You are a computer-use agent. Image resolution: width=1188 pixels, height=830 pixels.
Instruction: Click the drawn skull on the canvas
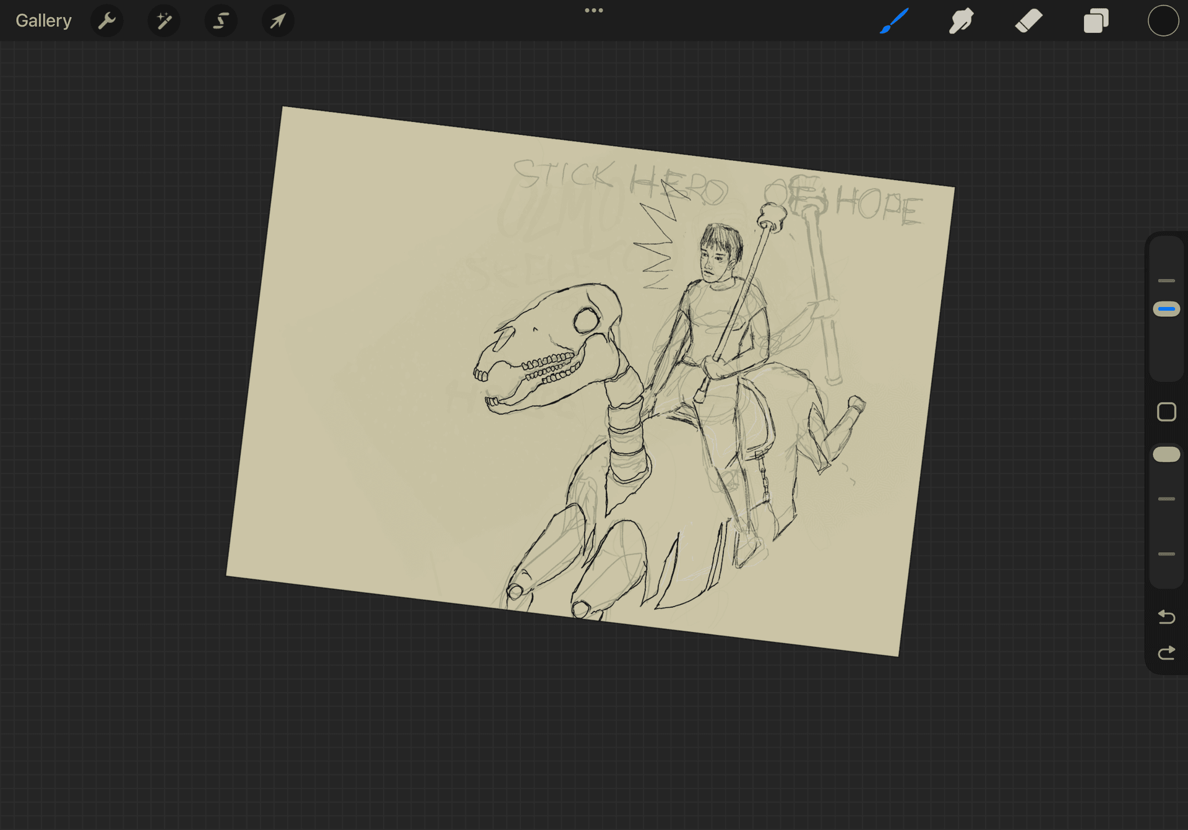(x=548, y=348)
